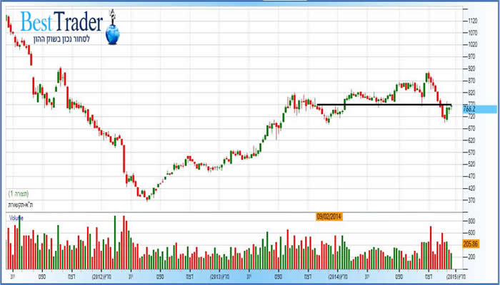
Task: Click the (2015) March time axis label
Action: 456,275
